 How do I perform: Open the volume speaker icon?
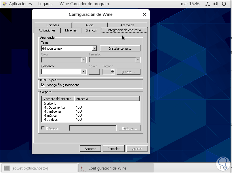click(x=216, y=4)
